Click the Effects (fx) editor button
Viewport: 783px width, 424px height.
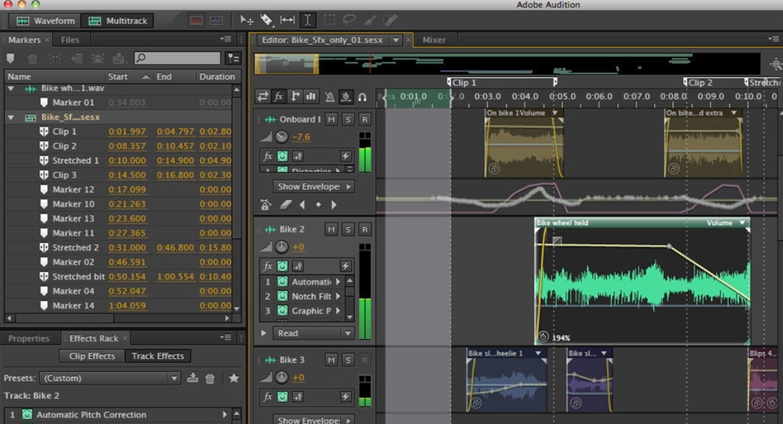tap(279, 96)
